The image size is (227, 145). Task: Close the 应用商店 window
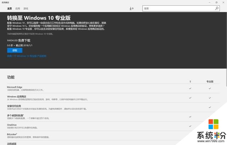tap(223, 2)
